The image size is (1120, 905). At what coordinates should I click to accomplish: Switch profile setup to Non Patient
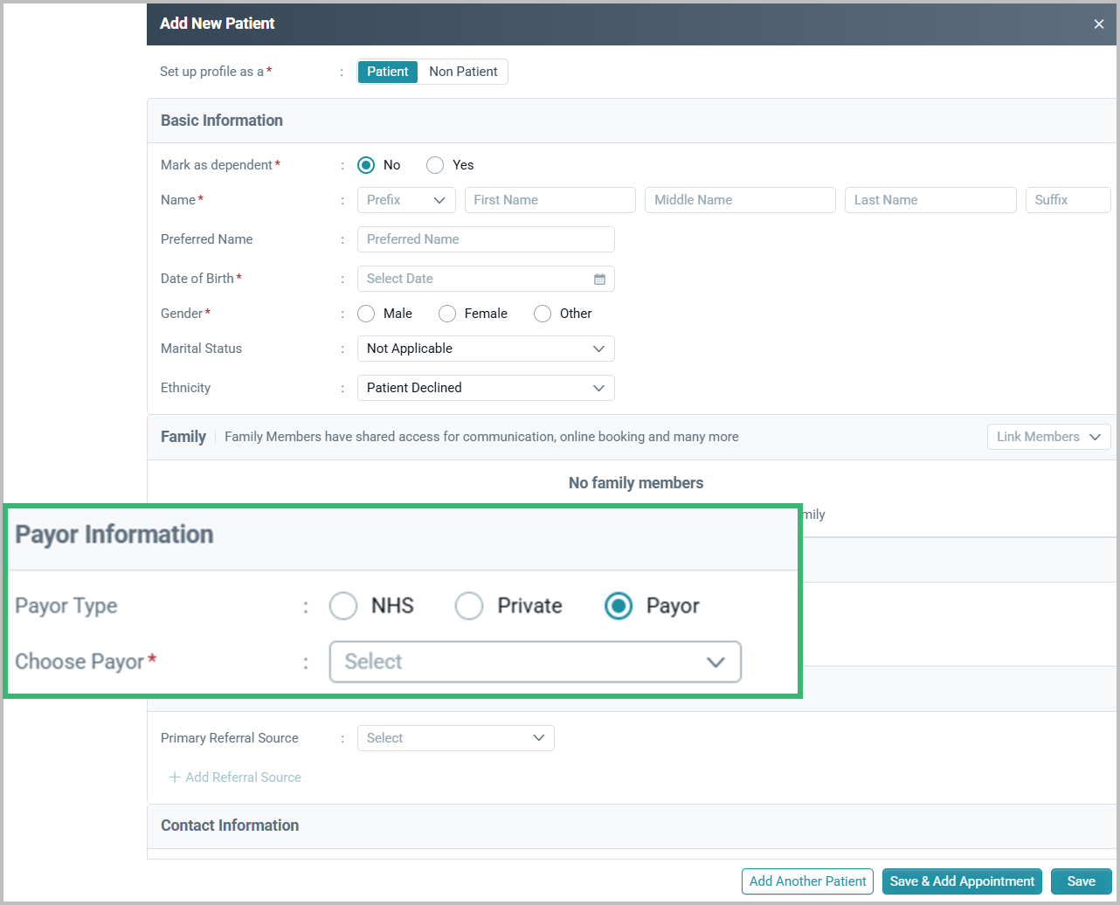[x=463, y=72]
